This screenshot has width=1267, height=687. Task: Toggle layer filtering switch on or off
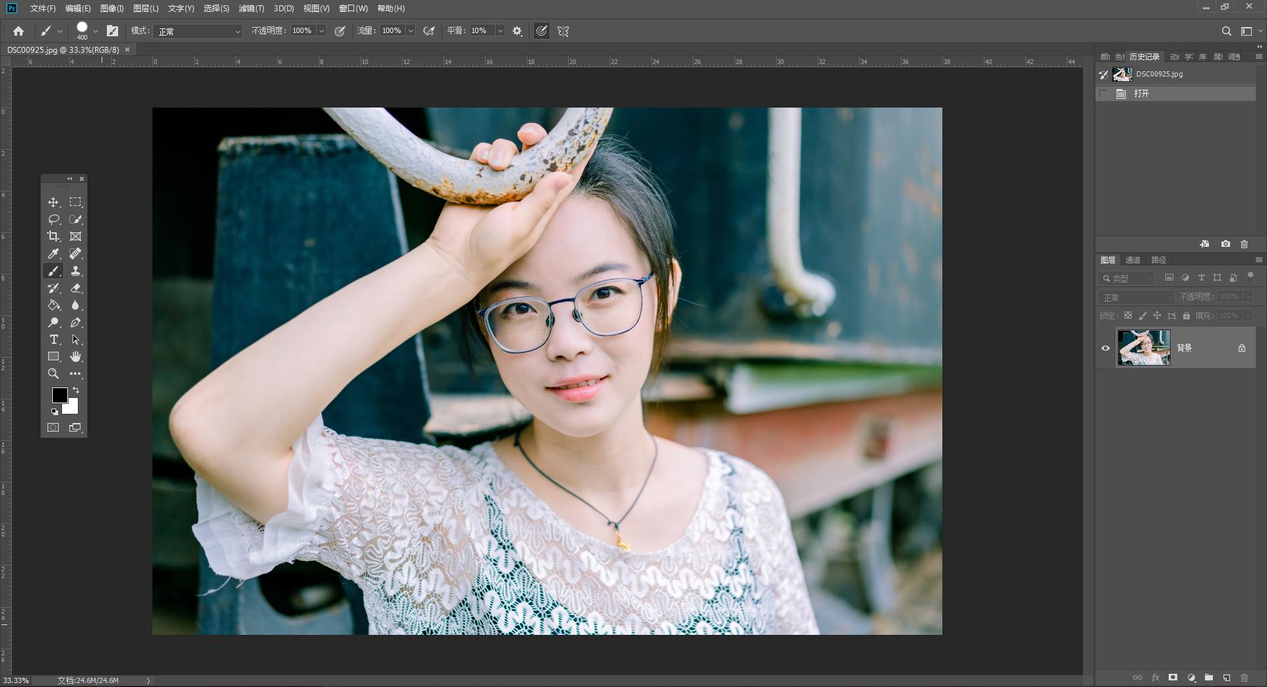pos(1251,278)
